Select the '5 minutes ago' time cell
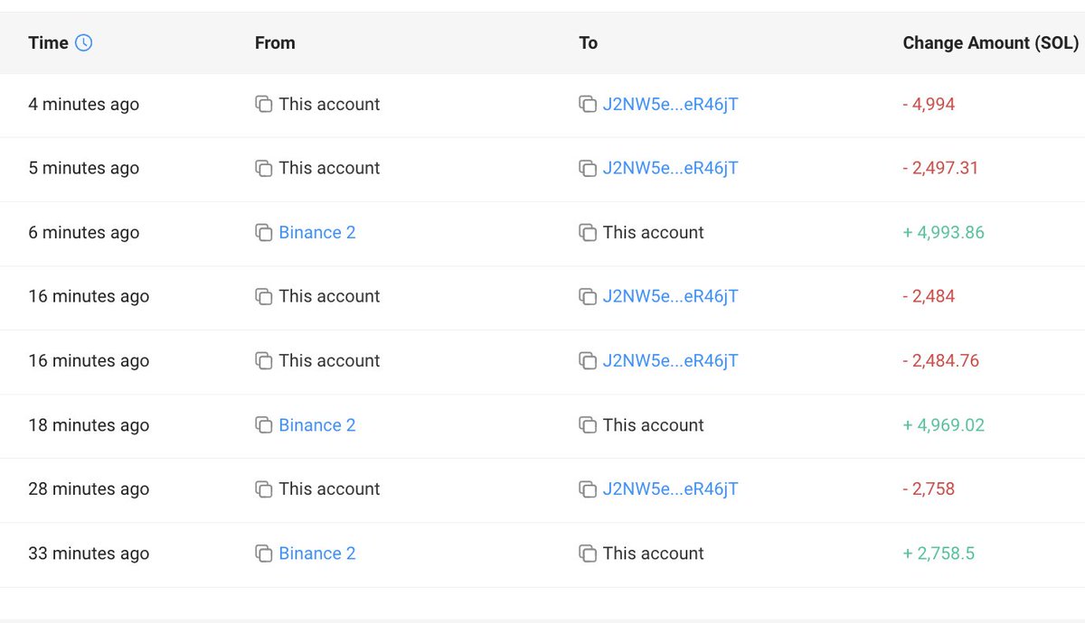Image resolution: width=1085 pixels, height=623 pixels. click(x=83, y=169)
